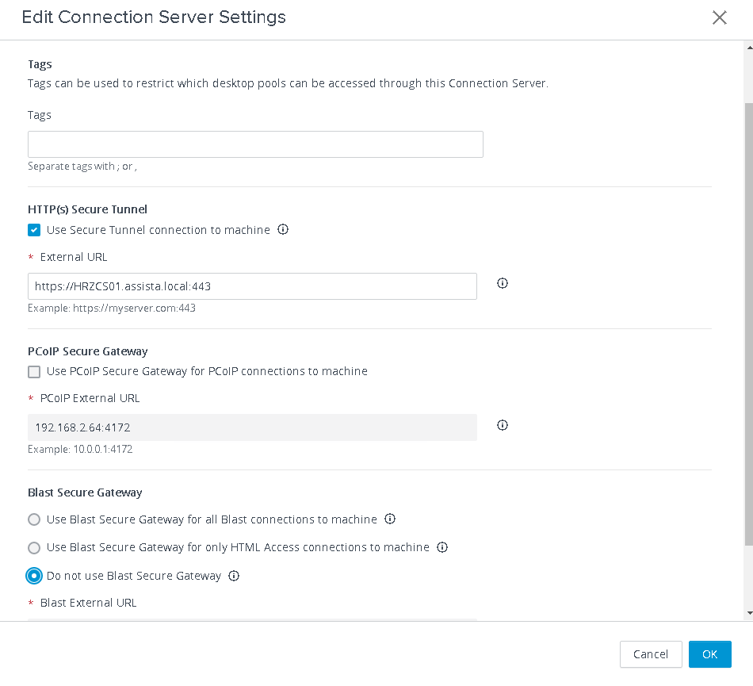Enable Use PCoIP Secure Gateway checkbox

point(34,371)
